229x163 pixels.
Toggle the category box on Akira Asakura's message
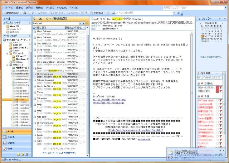coord(81,51)
